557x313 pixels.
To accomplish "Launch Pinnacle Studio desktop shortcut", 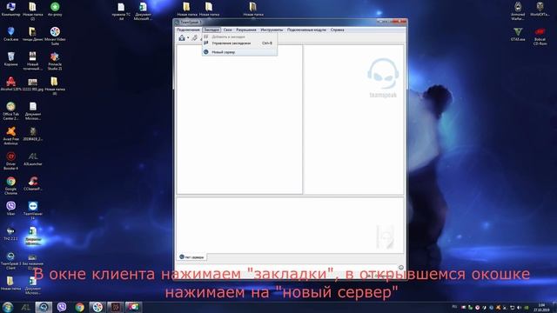I will click(x=55, y=61).
